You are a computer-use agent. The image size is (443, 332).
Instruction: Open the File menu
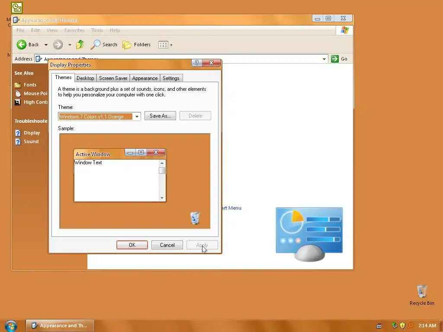(x=20, y=30)
